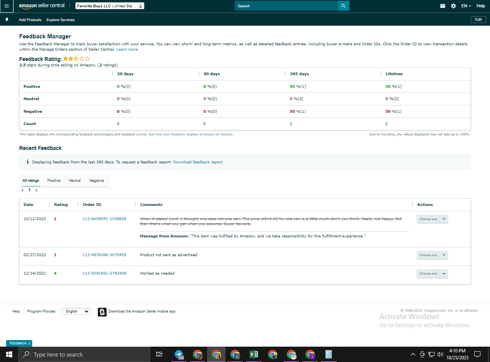Click the rating value 4 in the table
Viewport: 490px width, 362px height.
(55, 273)
